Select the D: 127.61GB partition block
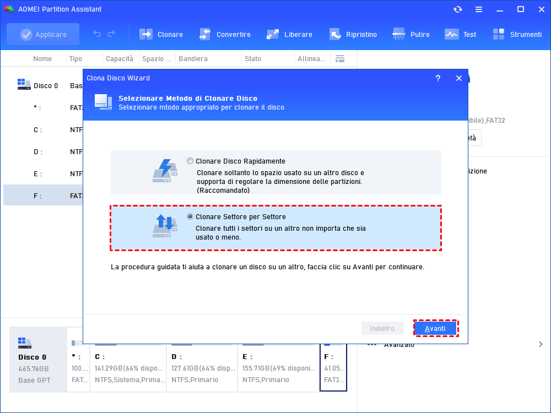The height and width of the screenshot is (413, 551). point(202,368)
